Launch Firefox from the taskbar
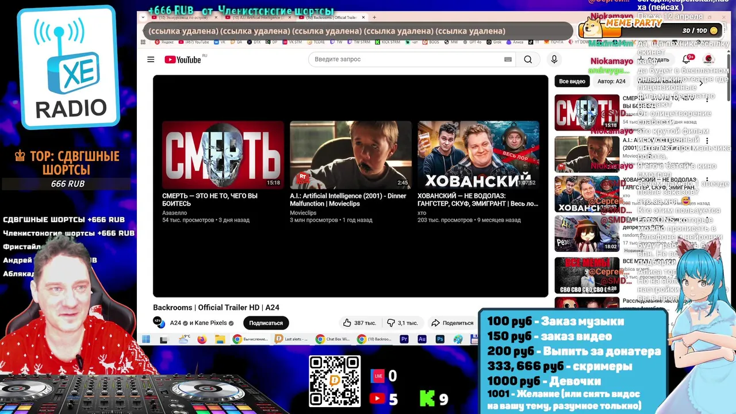The image size is (736, 414). [202, 339]
